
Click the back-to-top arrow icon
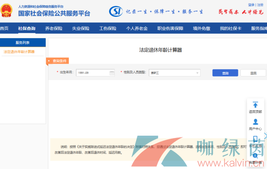[255, 105]
